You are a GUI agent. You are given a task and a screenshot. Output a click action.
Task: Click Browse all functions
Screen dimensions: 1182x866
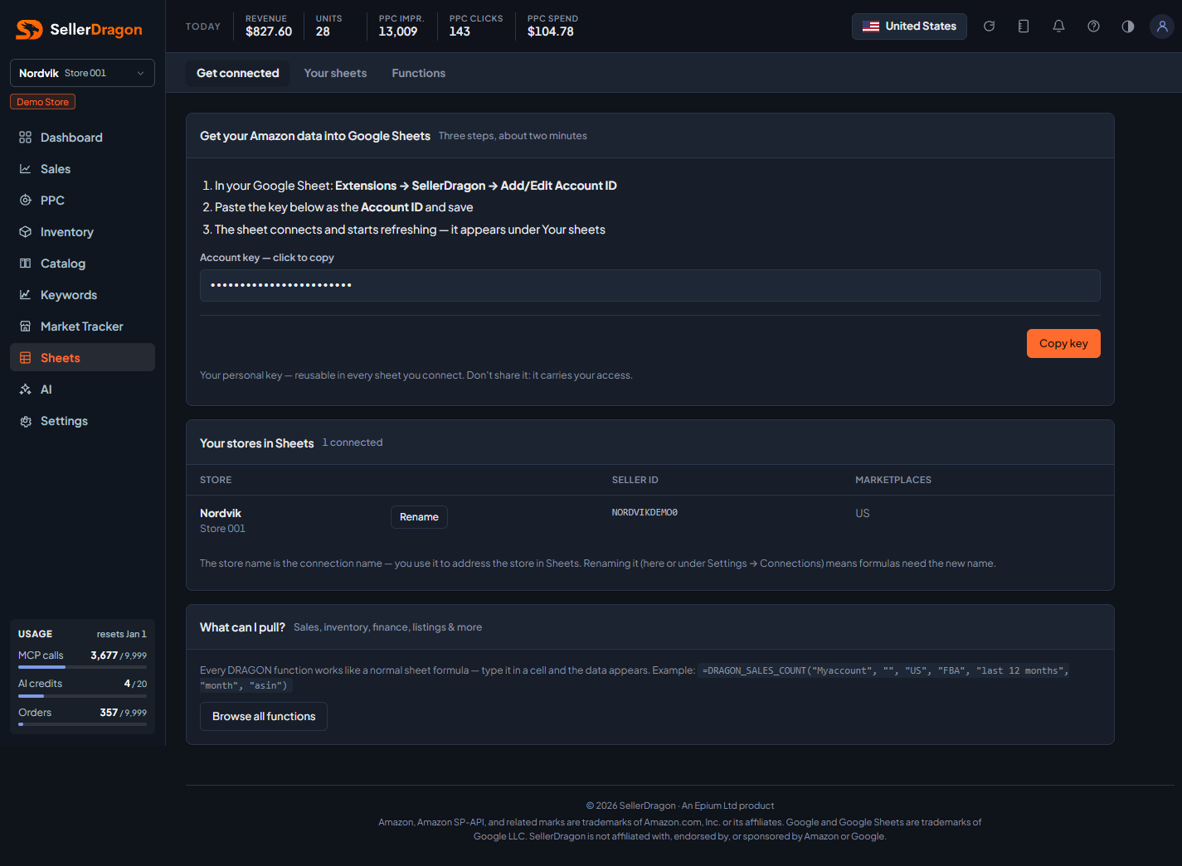(x=264, y=717)
